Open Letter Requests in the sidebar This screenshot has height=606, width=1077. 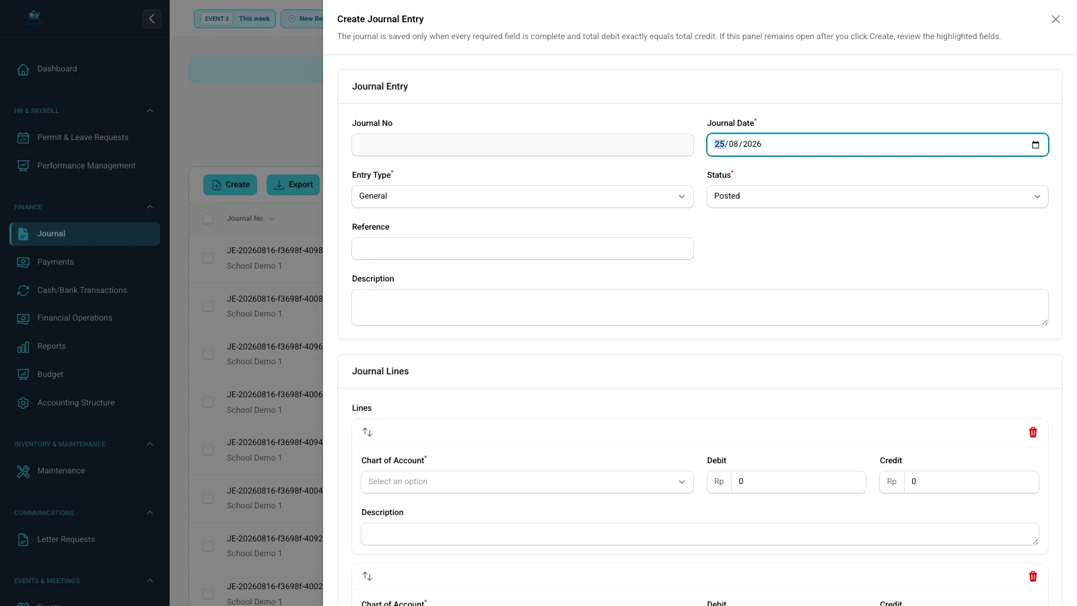85,540
